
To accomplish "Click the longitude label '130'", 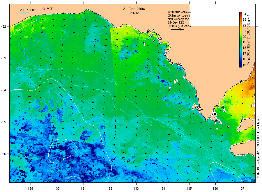I will [57, 189].
